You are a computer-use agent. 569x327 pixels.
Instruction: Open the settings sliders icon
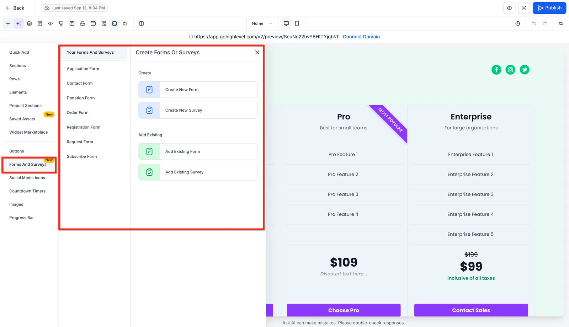561,23
